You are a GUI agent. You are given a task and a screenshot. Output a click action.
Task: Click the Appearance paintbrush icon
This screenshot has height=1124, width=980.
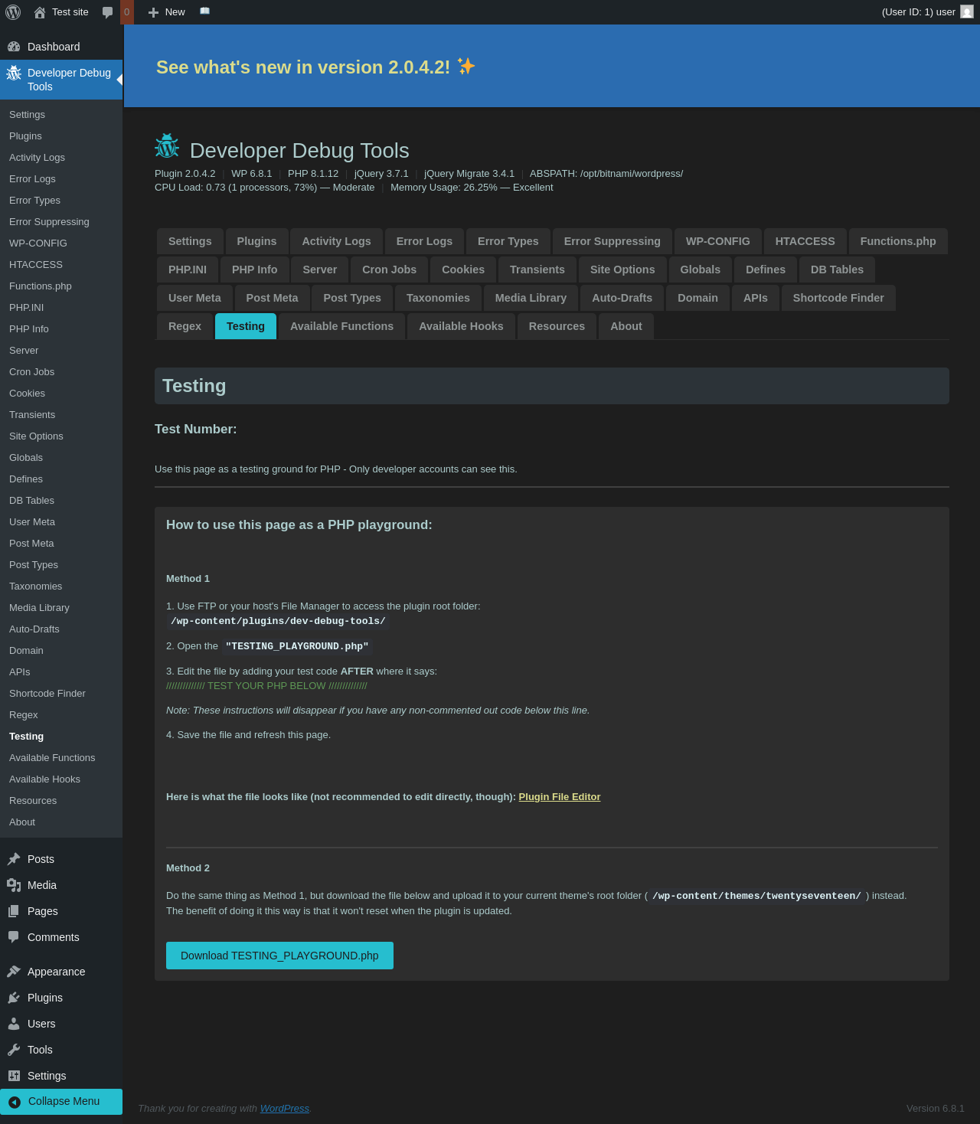point(14,972)
